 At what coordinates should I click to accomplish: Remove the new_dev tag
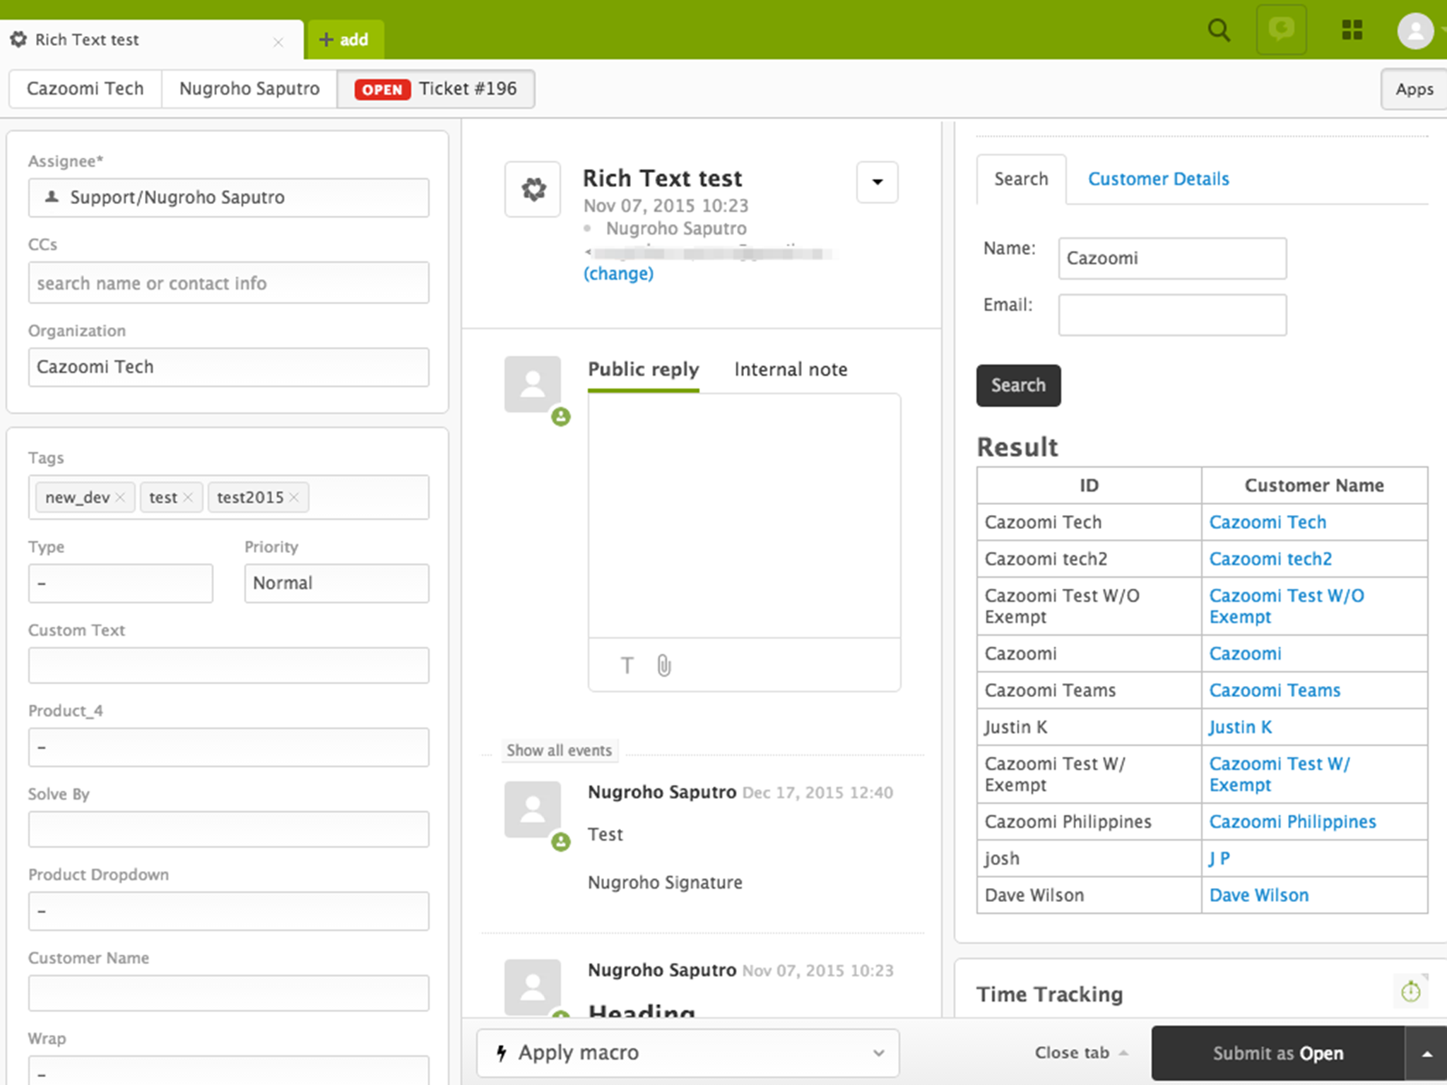click(120, 497)
